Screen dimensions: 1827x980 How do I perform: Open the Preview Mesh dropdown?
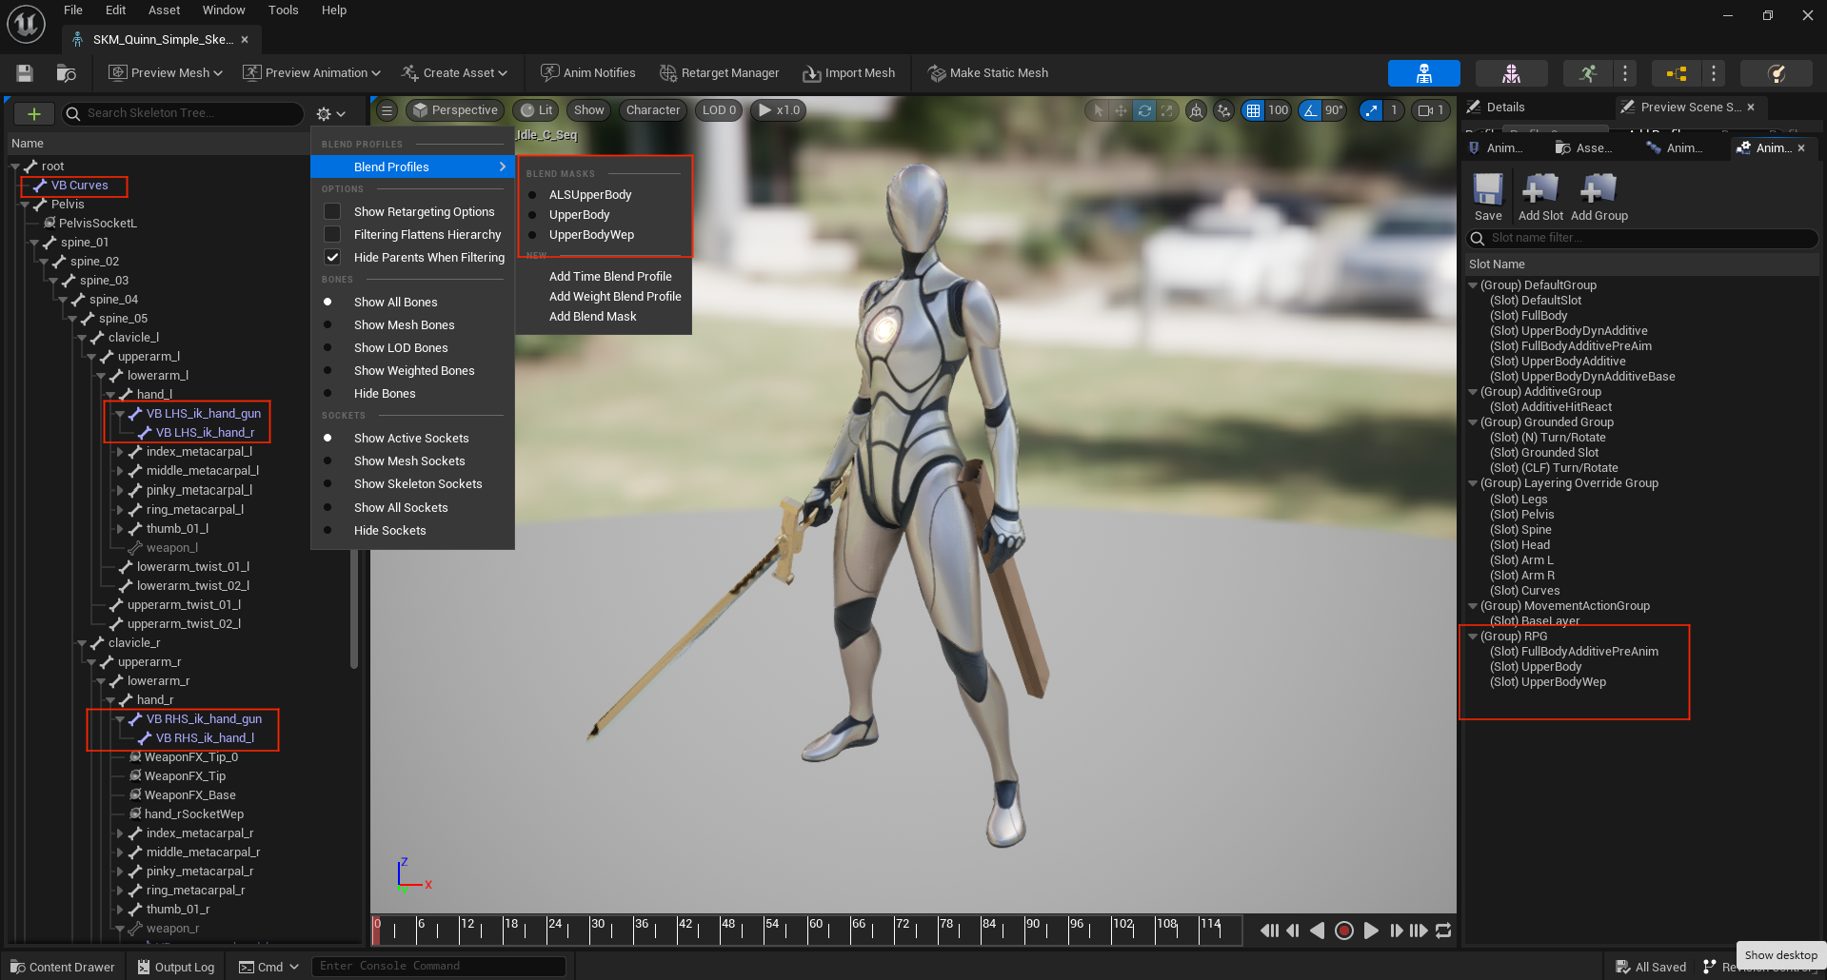pos(166,73)
